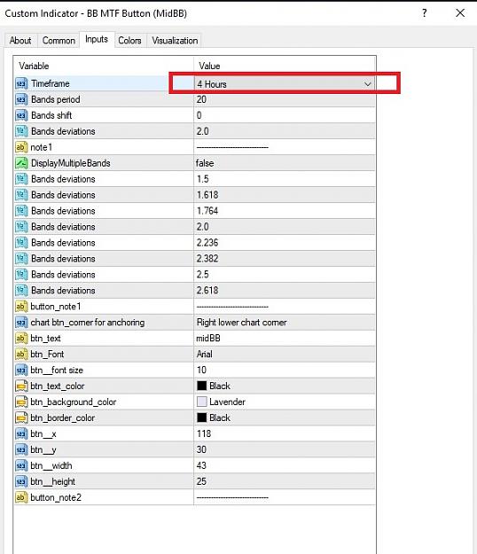
Task: Click the btn_text_color color type icon
Action: 21,386
